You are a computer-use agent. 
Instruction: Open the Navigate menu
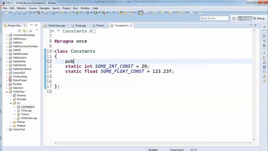[44, 8]
